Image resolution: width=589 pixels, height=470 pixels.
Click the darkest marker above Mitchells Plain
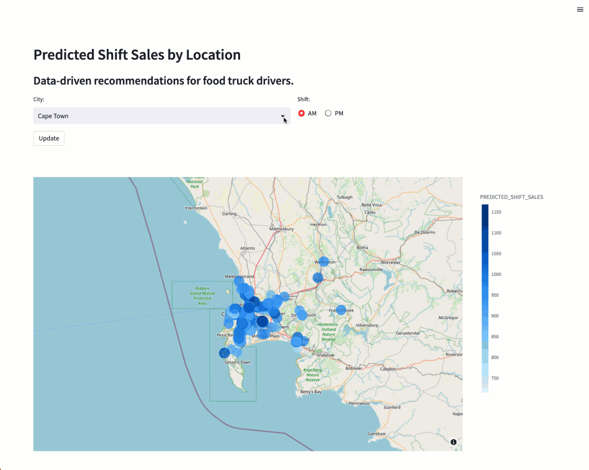pos(262,322)
